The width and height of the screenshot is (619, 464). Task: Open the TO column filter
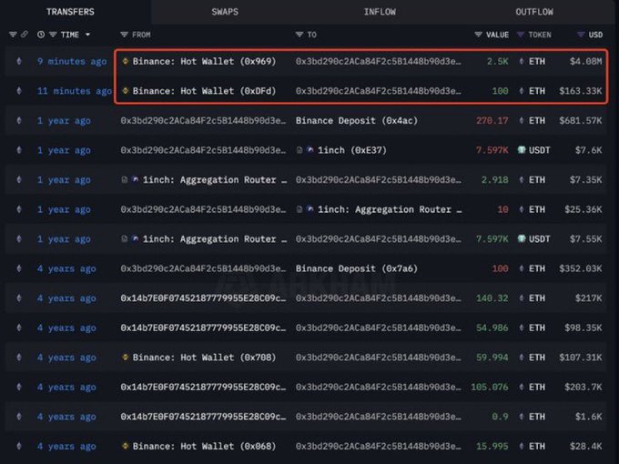[x=299, y=35]
